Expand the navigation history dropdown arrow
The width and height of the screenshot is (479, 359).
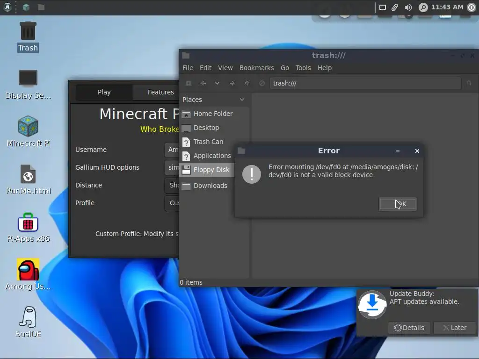pos(217,83)
